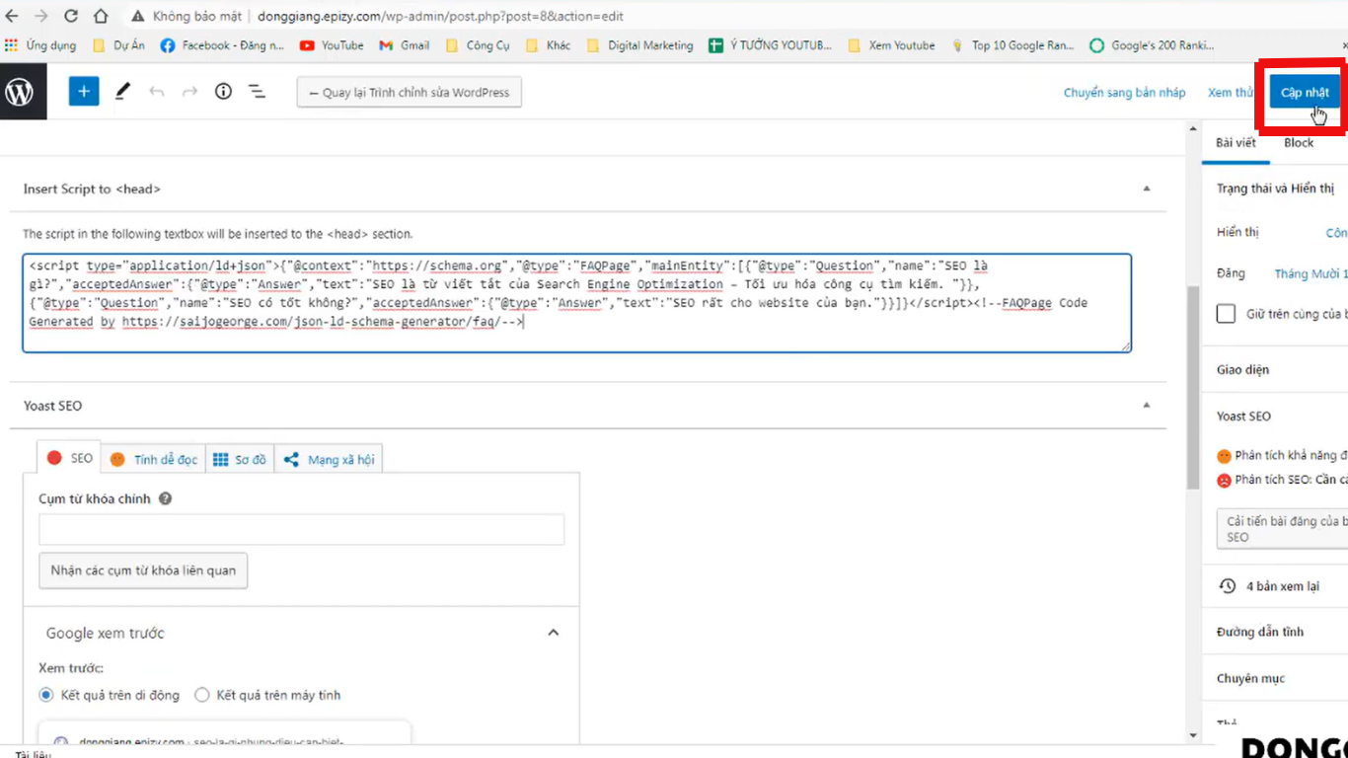Click Quay lại Trình chỉnh sửa WordPress
1348x758 pixels.
(x=410, y=93)
